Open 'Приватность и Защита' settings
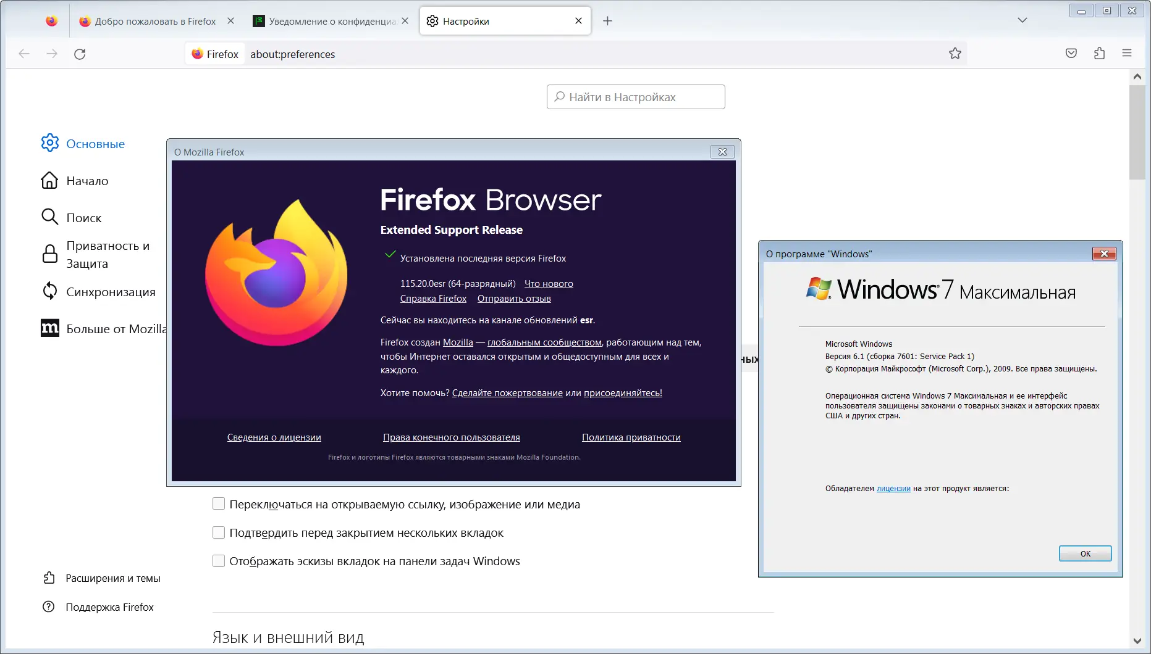The image size is (1151, 654). pyautogui.click(x=108, y=254)
